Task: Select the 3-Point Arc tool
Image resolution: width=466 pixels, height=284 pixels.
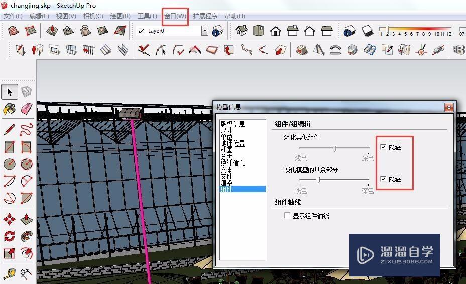Action: (10, 198)
